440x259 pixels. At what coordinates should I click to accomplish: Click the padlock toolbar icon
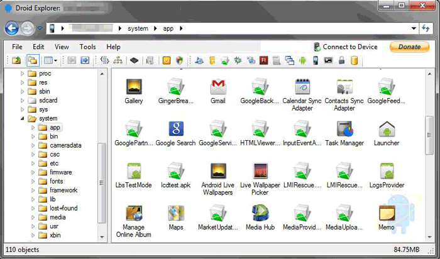coord(341,60)
